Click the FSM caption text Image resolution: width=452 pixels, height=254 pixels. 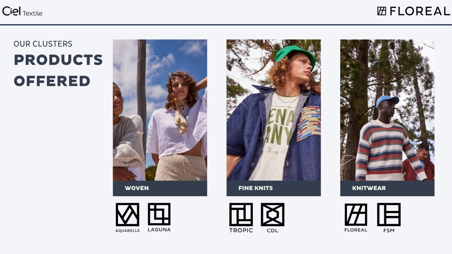(x=389, y=231)
